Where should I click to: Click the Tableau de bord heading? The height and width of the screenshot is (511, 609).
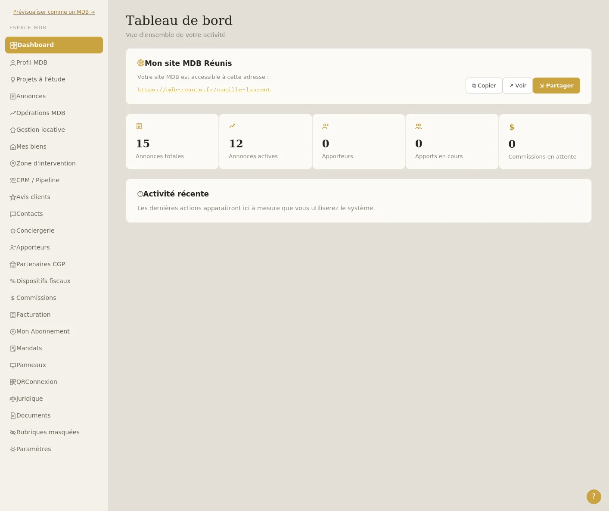(179, 20)
